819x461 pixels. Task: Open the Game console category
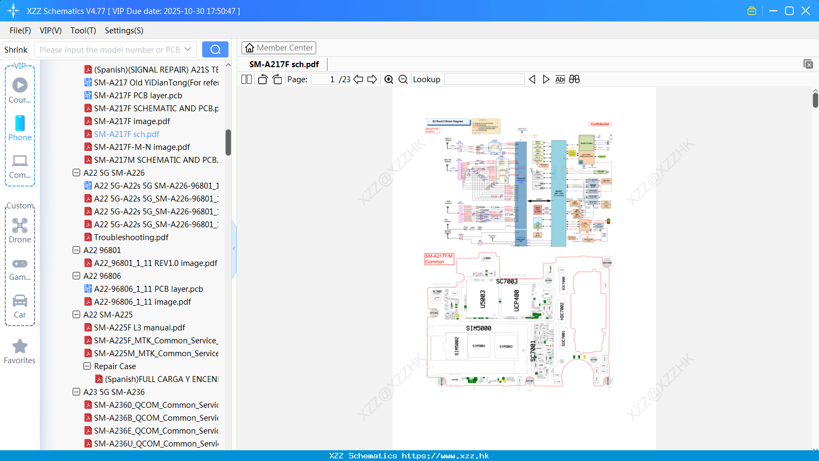tap(20, 269)
